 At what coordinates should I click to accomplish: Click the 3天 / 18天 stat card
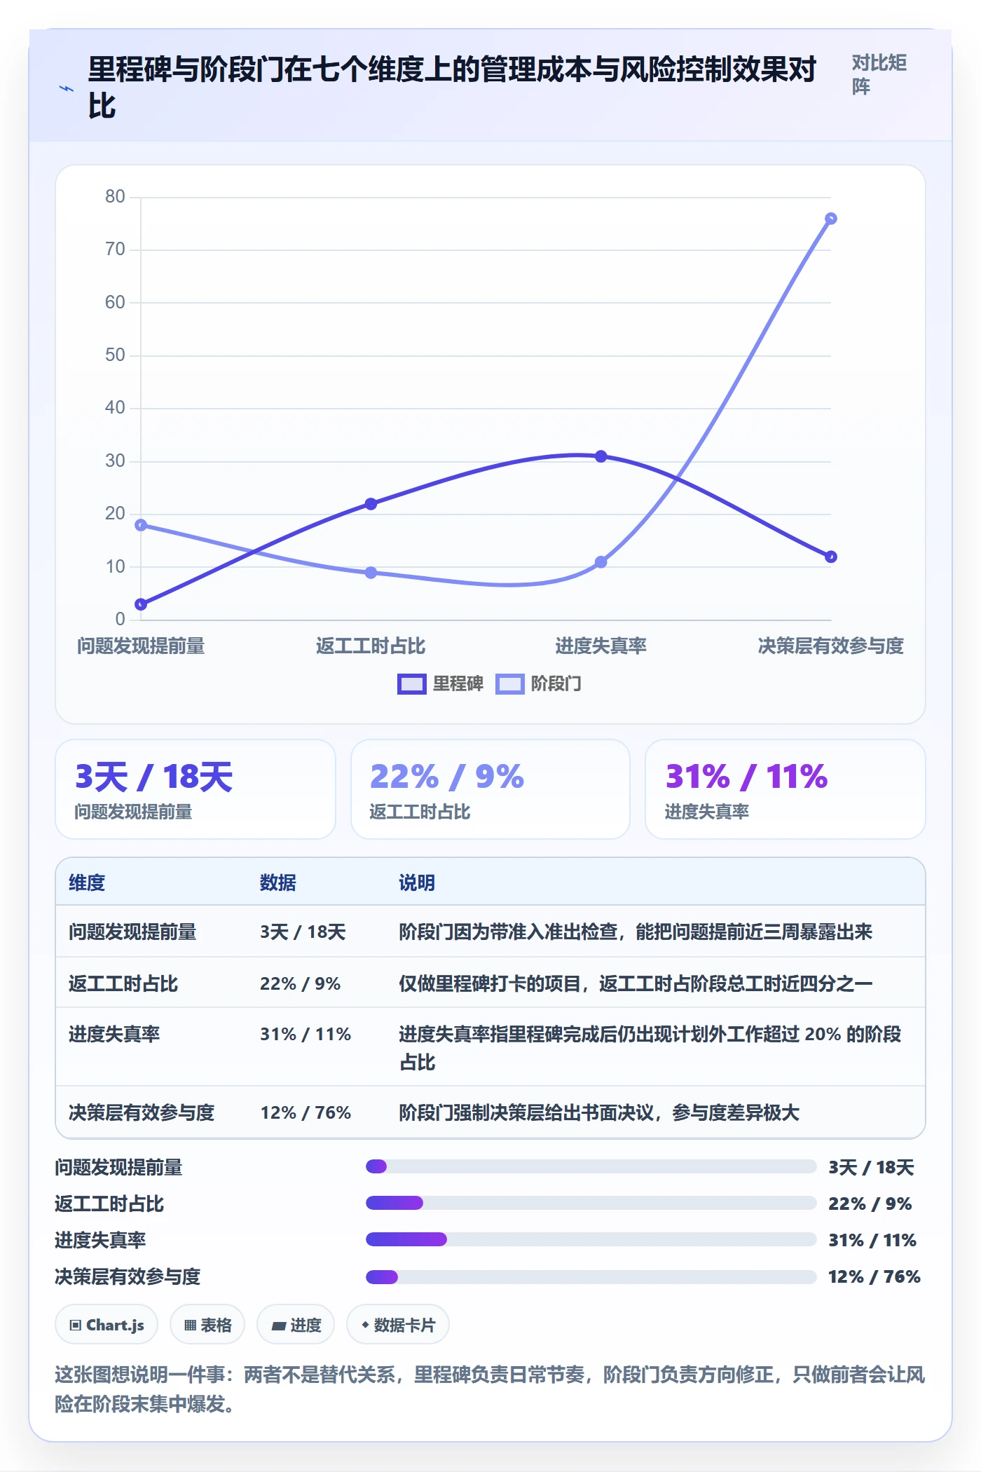point(195,789)
